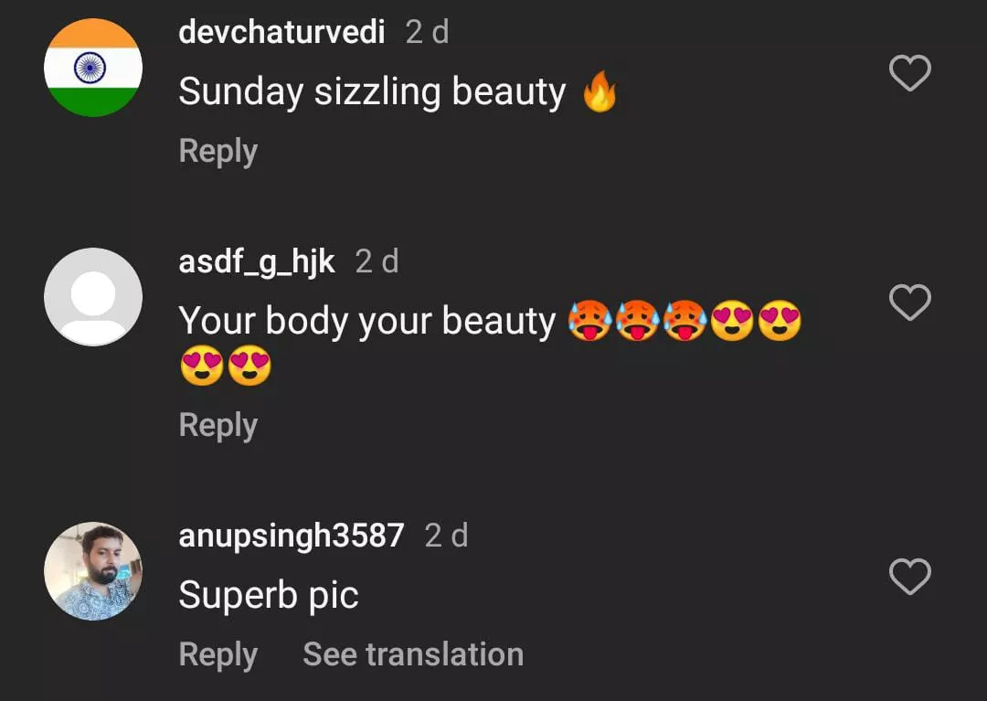Tap the heart beside asdf_g_hjk's comment
The image size is (987, 701).
click(x=909, y=302)
